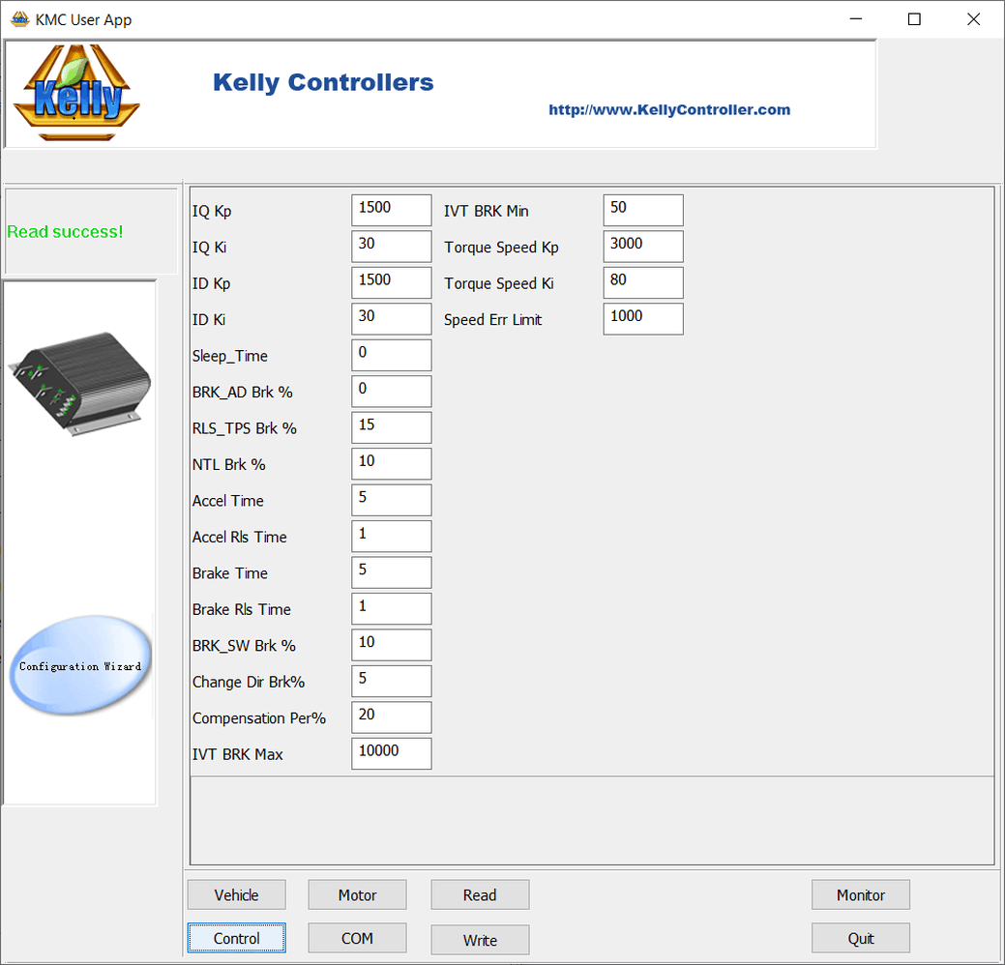The image size is (1005, 965).
Task: Focus the Brake Rls Time field
Action: click(x=392, y=609)
